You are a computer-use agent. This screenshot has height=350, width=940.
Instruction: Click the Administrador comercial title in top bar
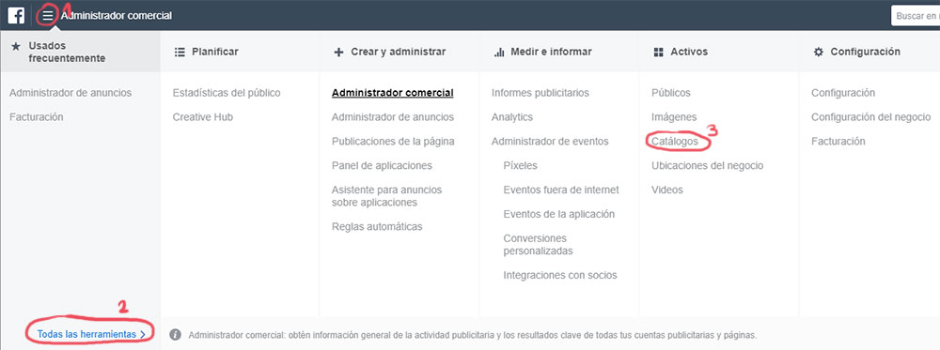click(x=117, y=16)
